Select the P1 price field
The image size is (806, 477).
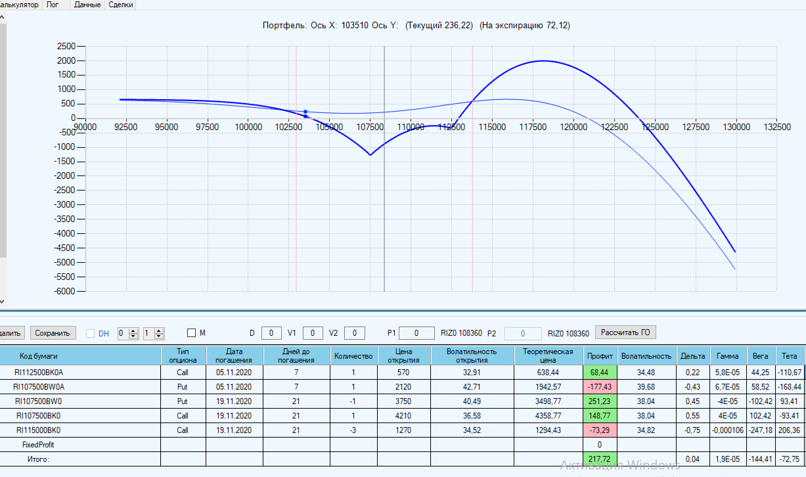click(x=416, y=333)
